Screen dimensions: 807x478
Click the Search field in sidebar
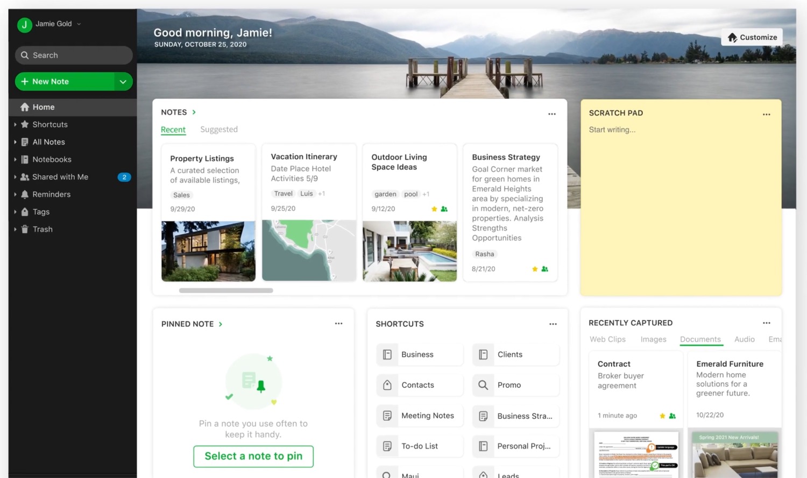(x=74, y=55)
